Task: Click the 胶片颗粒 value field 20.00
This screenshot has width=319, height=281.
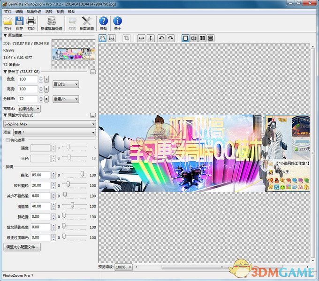Action: pos(40,185)
